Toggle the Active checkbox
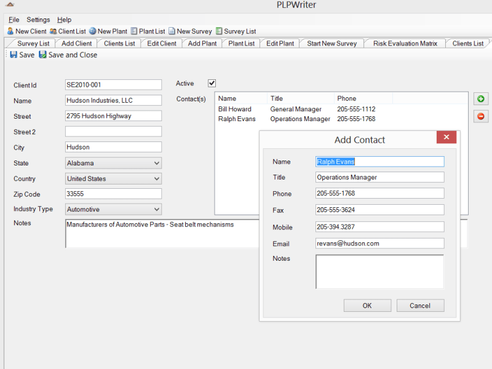The image size is (492, 369). tap(212, 83)
